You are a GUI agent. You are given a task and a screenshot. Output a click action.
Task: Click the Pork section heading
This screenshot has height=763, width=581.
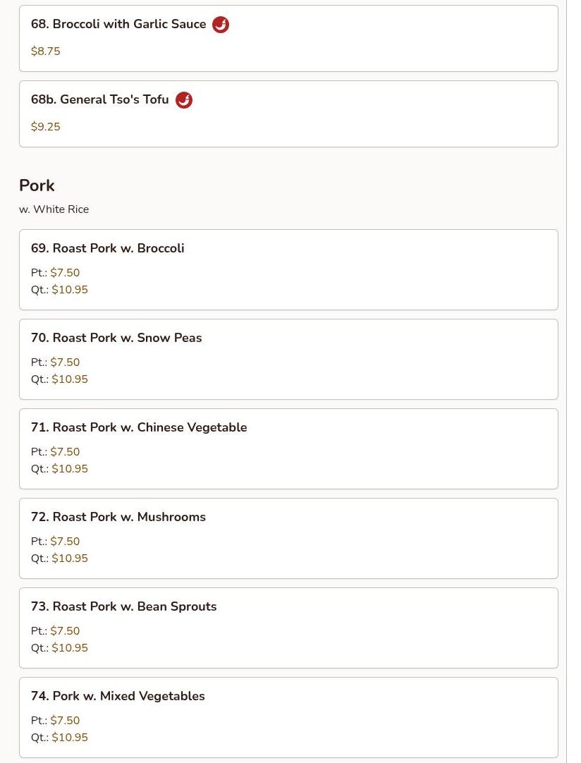pyautogui.click(x=37, y=185)
